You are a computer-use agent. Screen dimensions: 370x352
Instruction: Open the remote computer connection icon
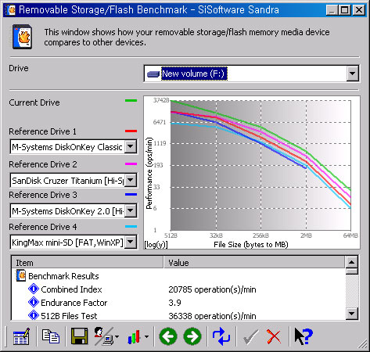coord(103,336)
